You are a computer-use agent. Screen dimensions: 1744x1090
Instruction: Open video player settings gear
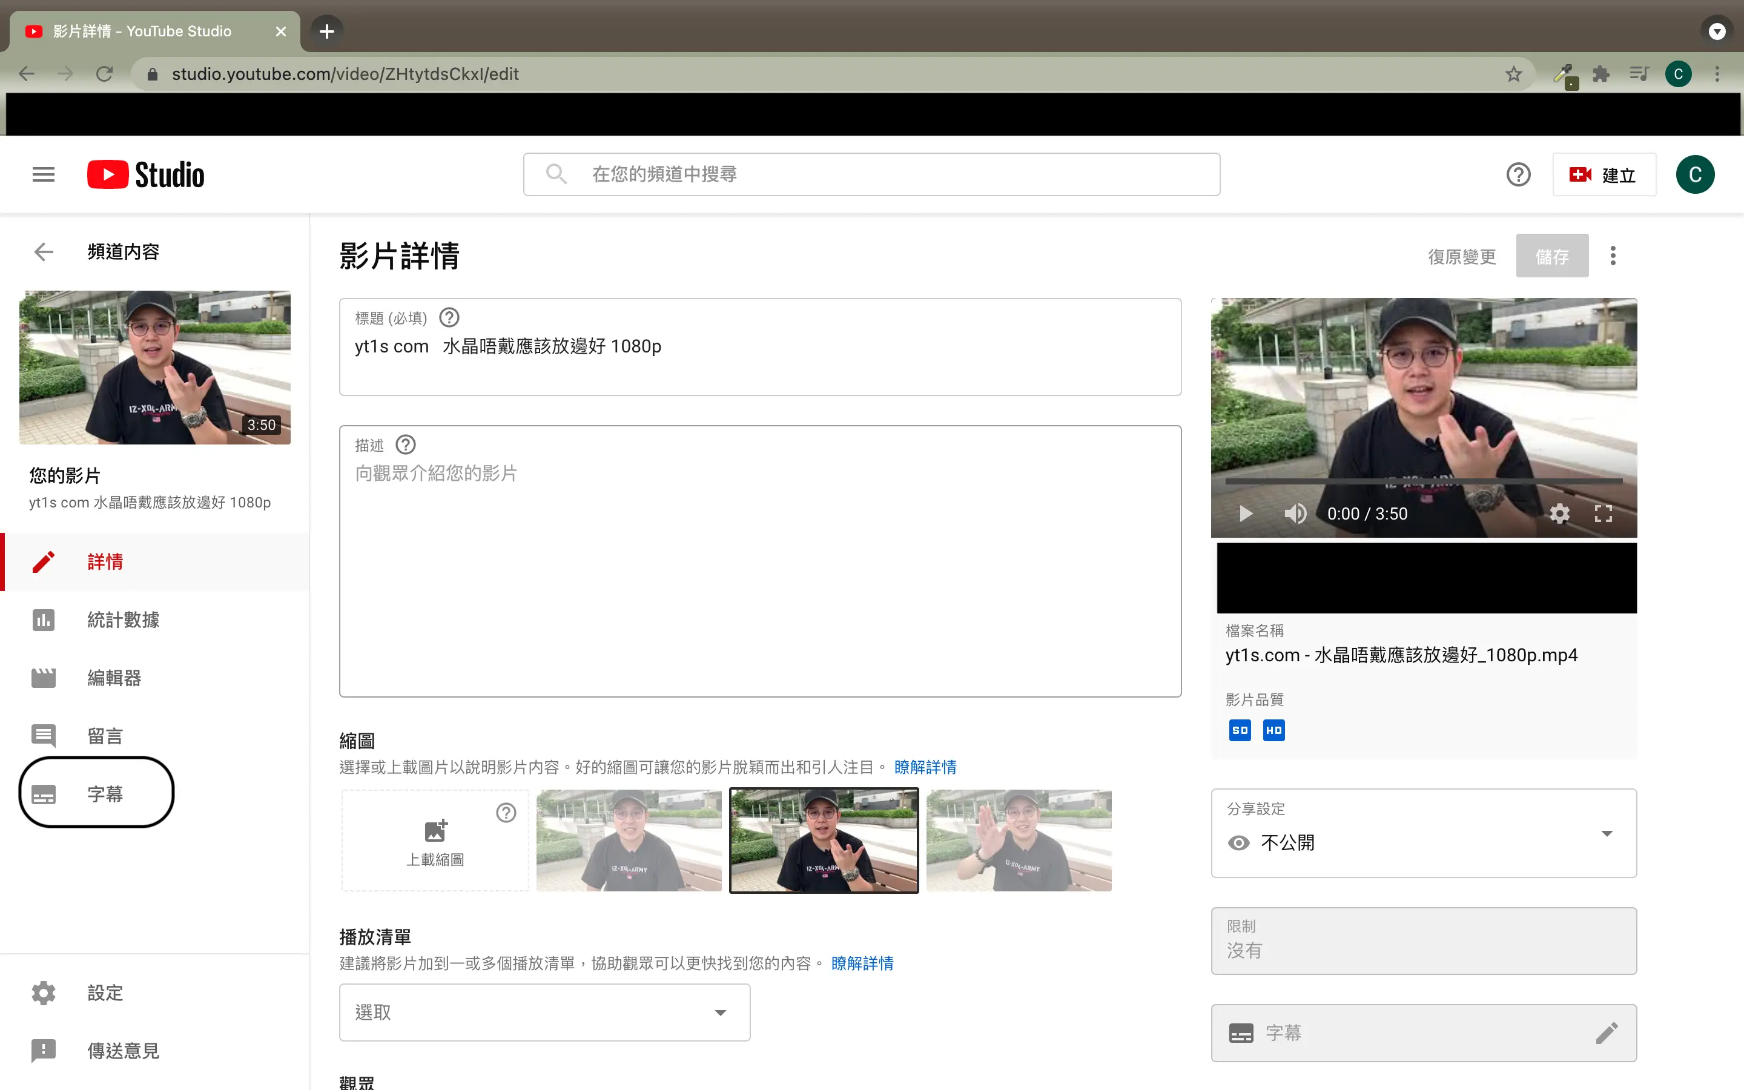(1559, 514)
